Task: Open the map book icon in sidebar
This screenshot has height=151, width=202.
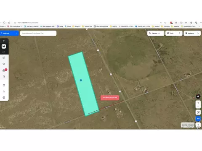Action: 4,57
